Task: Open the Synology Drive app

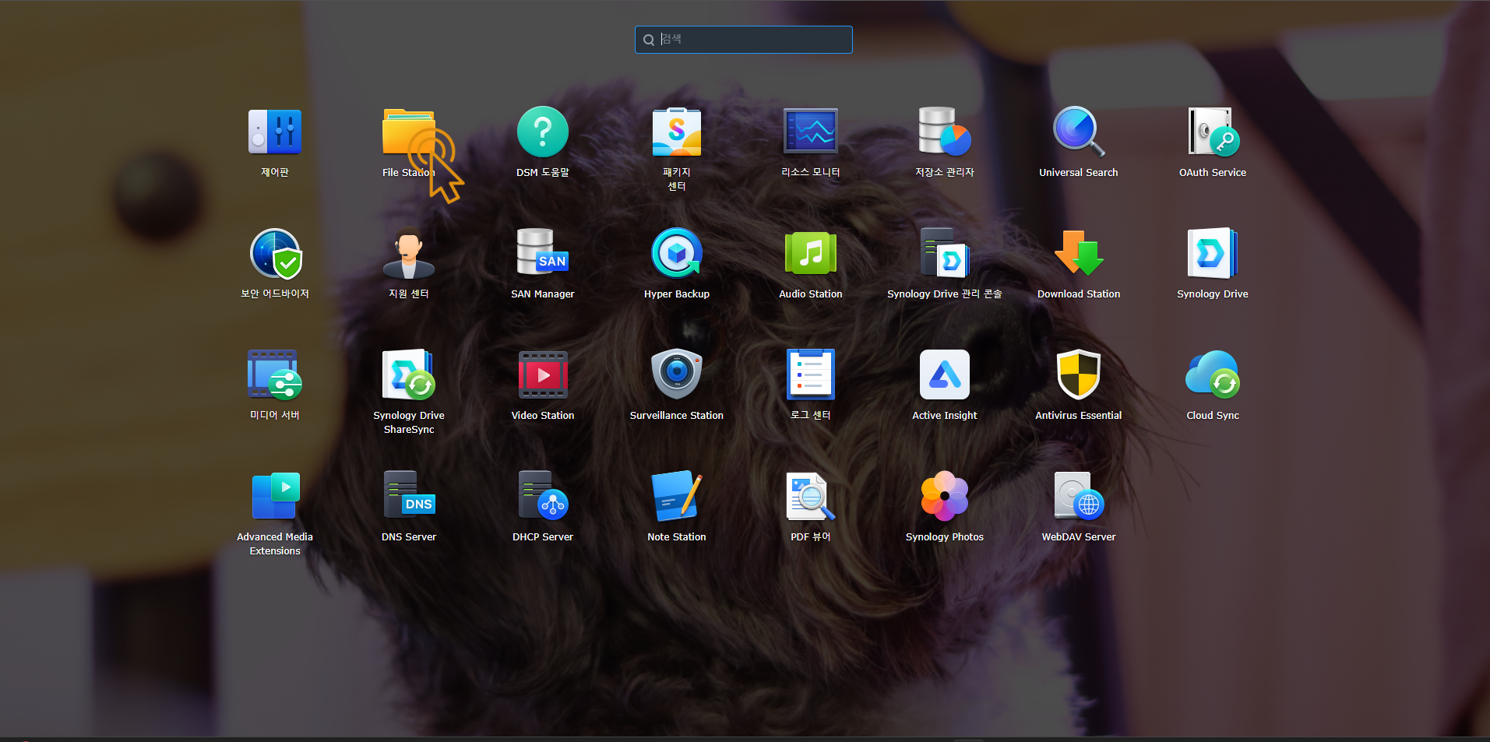Action: 1213,253
